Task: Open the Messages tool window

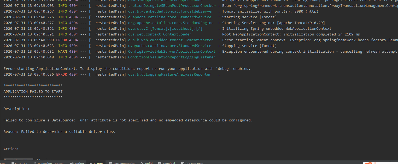Action: (192, 163)
